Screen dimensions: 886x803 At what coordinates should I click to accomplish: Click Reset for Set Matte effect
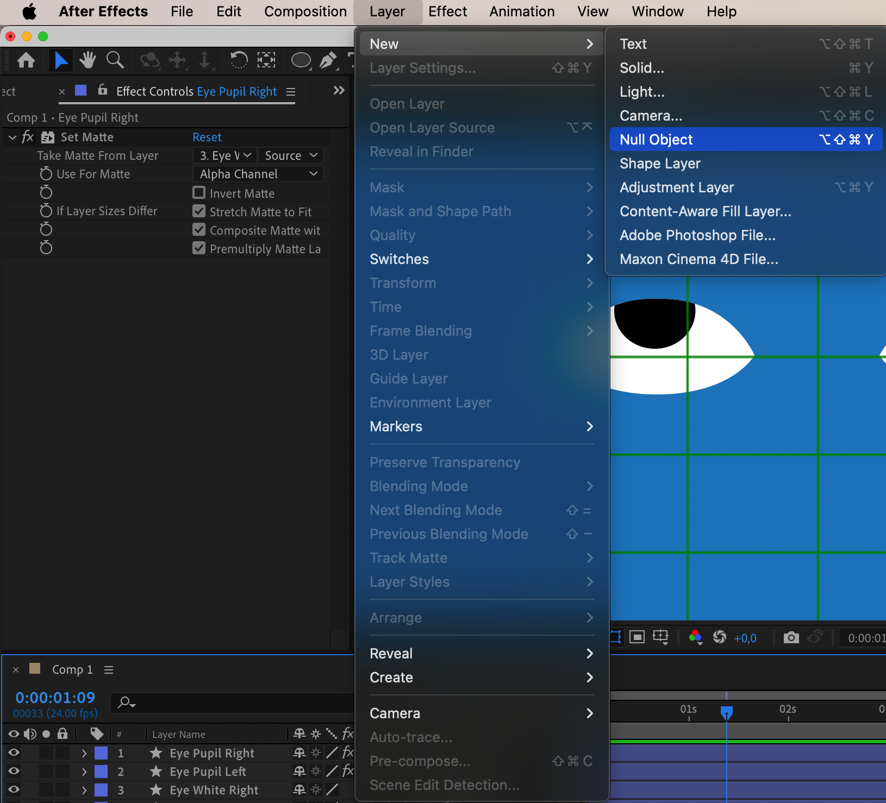(207, 137)
